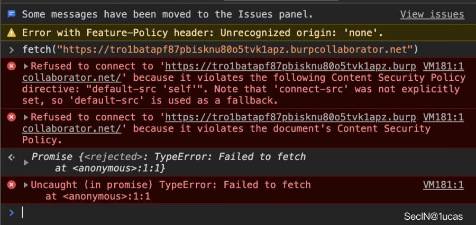Click the error icon beside Uncaught TypeError
Screen dimensions: 476x225
[x=11, y=185]
